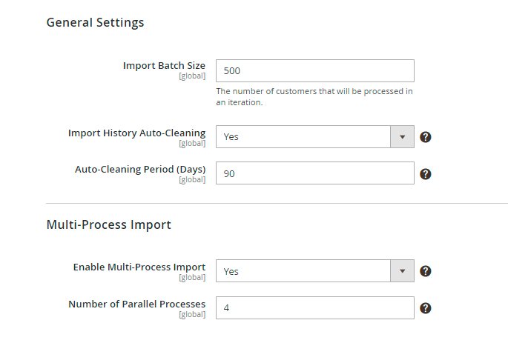Open help icon for Number of Parallel Processes
Viewport: 508px width, 343px height.
click(x=426, y=308)
